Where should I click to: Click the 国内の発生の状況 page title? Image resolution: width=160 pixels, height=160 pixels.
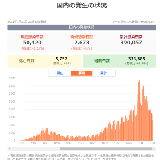82,5
